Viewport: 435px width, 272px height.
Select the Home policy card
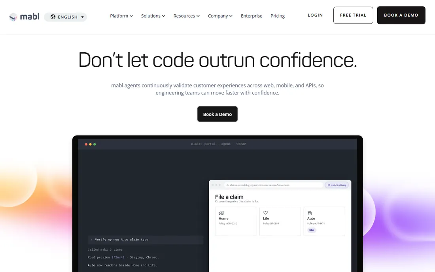[x=236, y=221]
